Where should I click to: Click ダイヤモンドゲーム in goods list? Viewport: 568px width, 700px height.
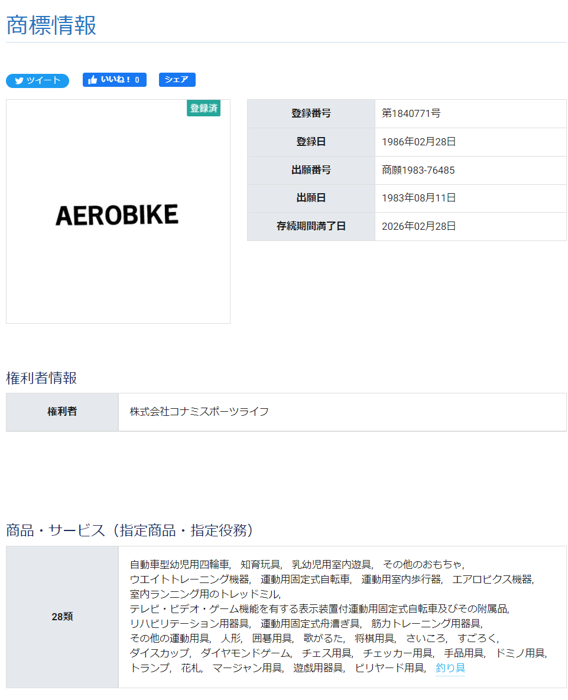(245, 653)
